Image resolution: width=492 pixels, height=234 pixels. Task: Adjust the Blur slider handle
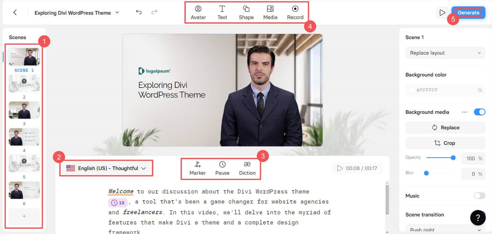pos(426,173)
